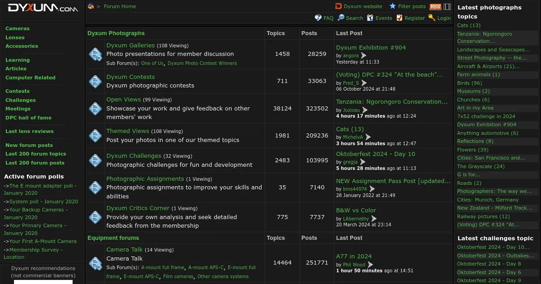The height and width of the screenshot is (284, 541).
Task: Open the Accessories sidebar menu item
Action: coord(22,46)
